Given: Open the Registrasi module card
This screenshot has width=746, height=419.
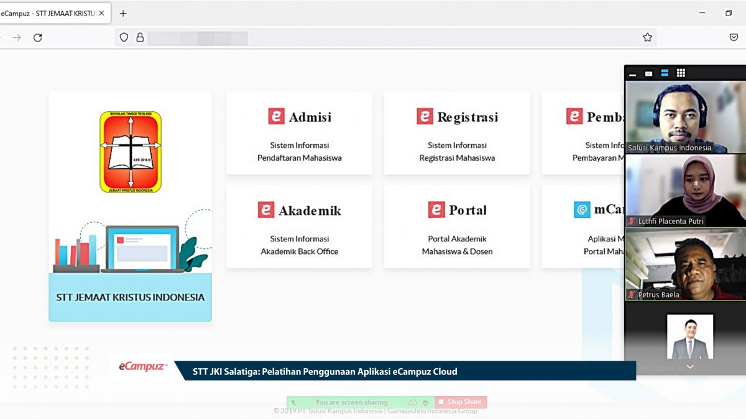Looking at the screenshot, I should pyautogui.click(x=457, y=133).
